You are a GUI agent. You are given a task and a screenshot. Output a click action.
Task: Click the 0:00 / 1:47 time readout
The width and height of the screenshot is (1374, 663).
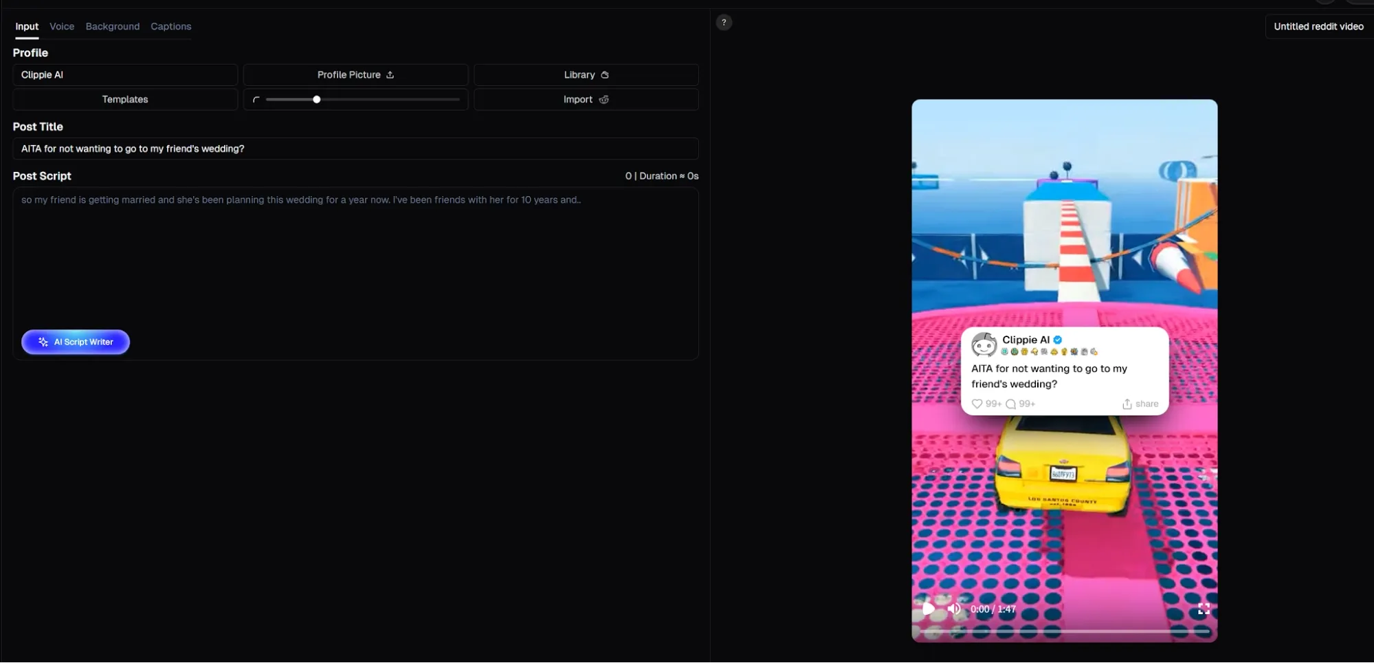click(993, 609)
